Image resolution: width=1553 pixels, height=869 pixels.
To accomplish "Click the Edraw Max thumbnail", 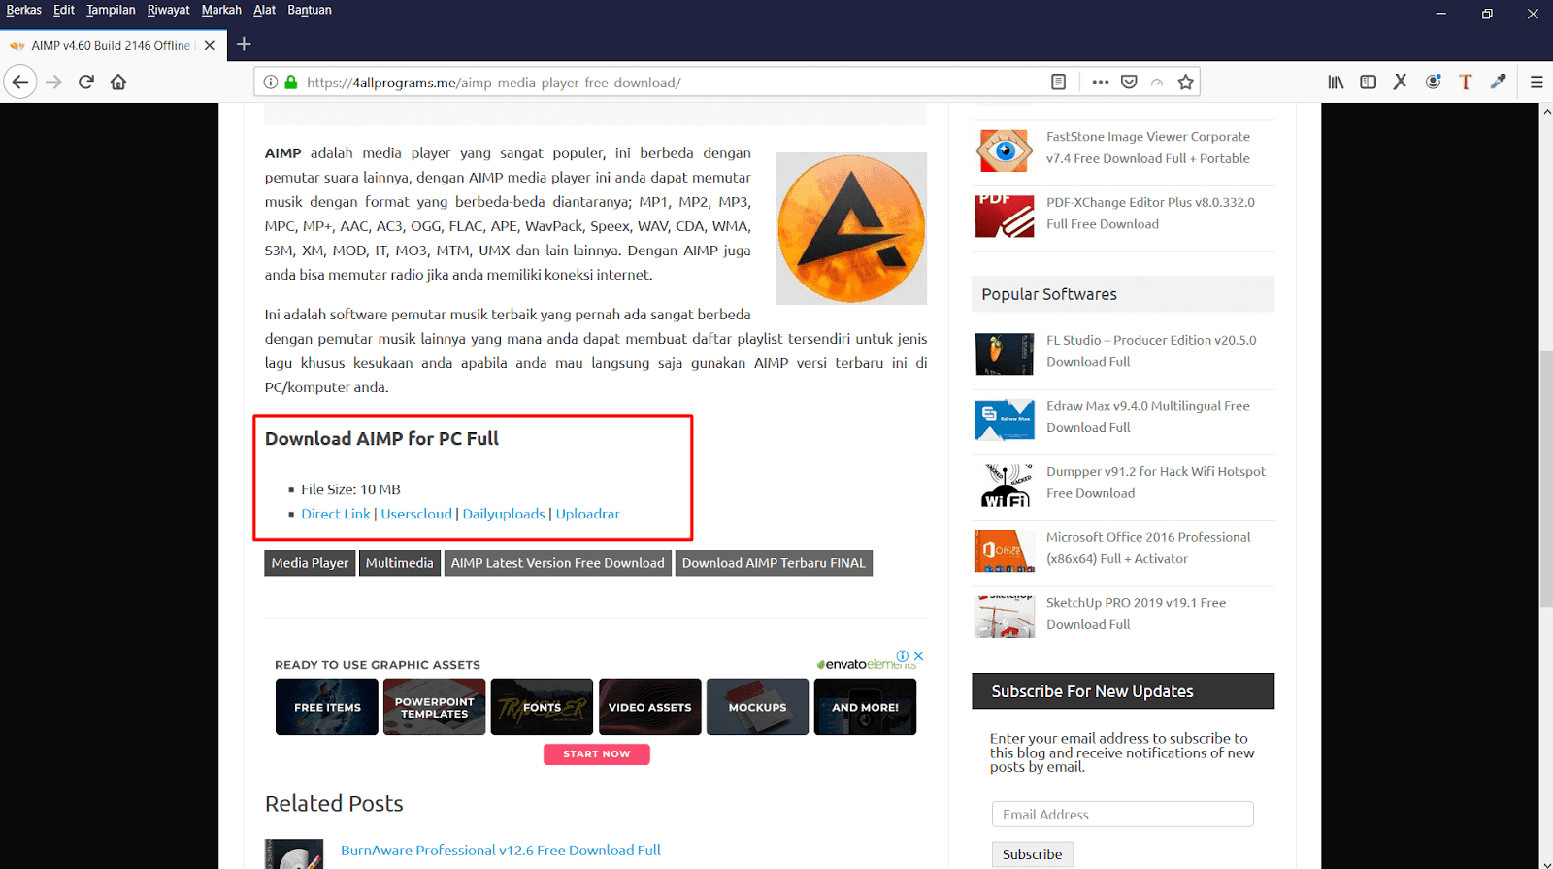I will [x=1004, y=419].
